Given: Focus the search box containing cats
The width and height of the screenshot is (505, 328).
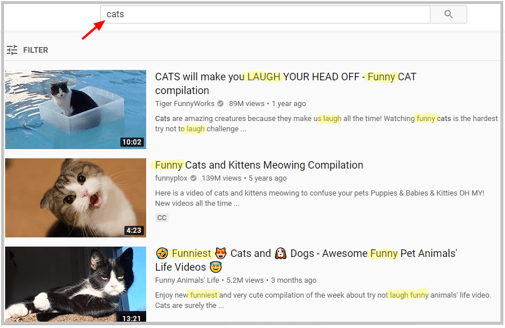Looking at the screenshot, I should pyautogui.click(x=265, y=14).
